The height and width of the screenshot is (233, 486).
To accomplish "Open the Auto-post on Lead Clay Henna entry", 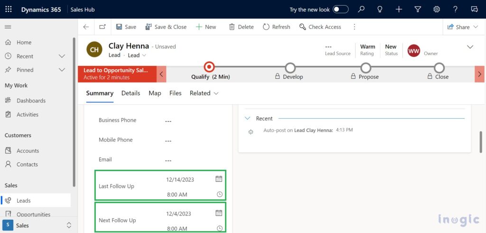I will click(x=308, y=130).
